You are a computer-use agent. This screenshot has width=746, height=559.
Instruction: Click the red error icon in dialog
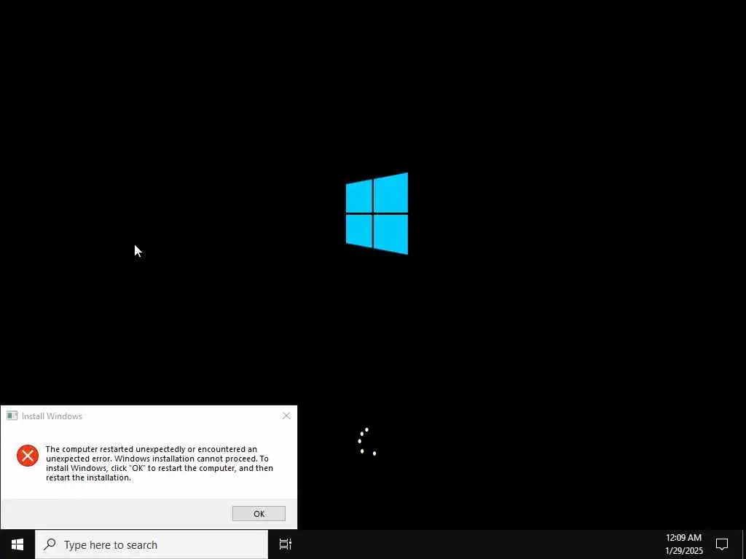click(x=28, y=456)
